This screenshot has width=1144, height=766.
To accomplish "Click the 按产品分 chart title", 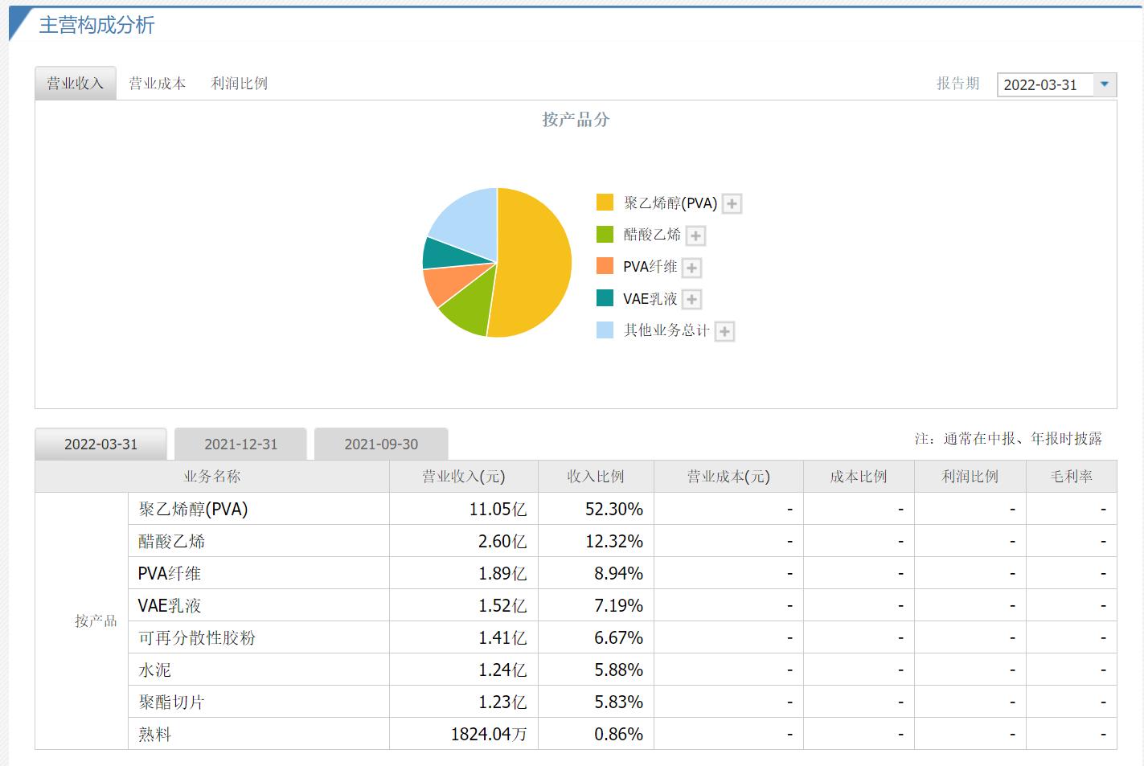I will (576, 120).
